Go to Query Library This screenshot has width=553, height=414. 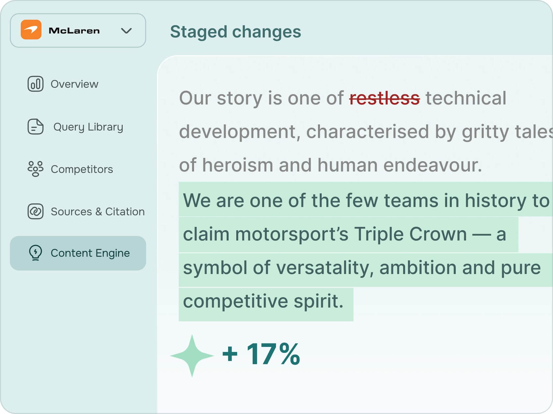coord(88,127)
